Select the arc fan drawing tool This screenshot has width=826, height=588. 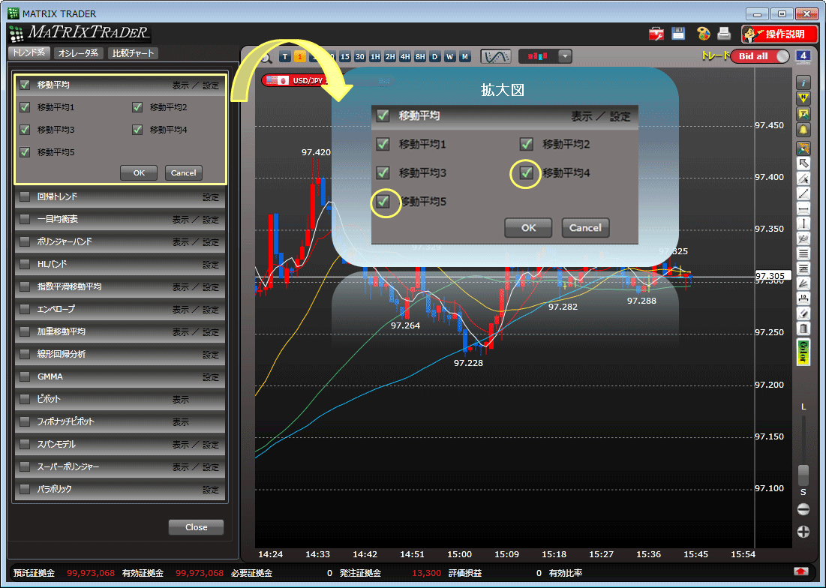[803, 239]
